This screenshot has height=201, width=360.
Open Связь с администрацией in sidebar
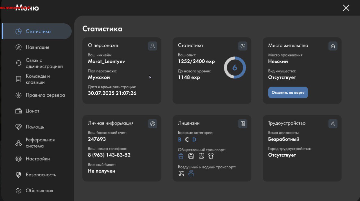pos(44,63)
